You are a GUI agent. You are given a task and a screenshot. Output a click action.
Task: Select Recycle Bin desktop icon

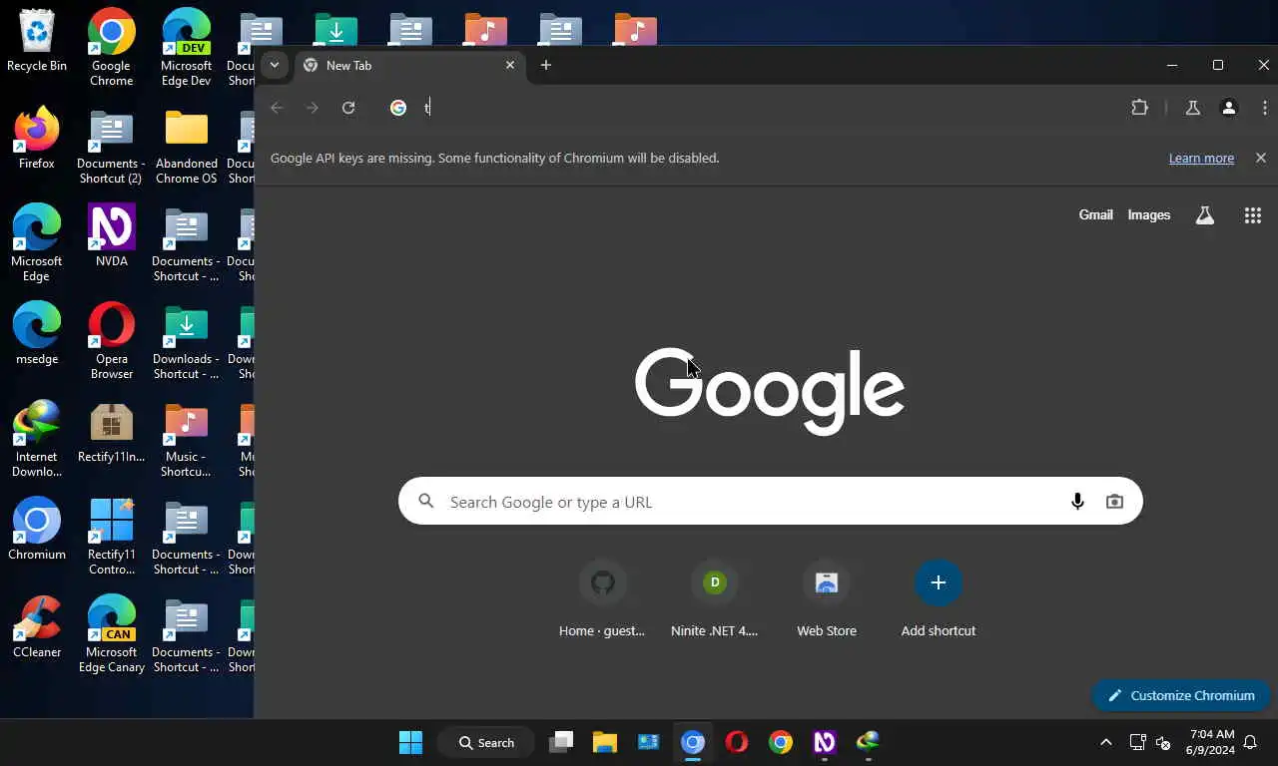coord(37,41)
